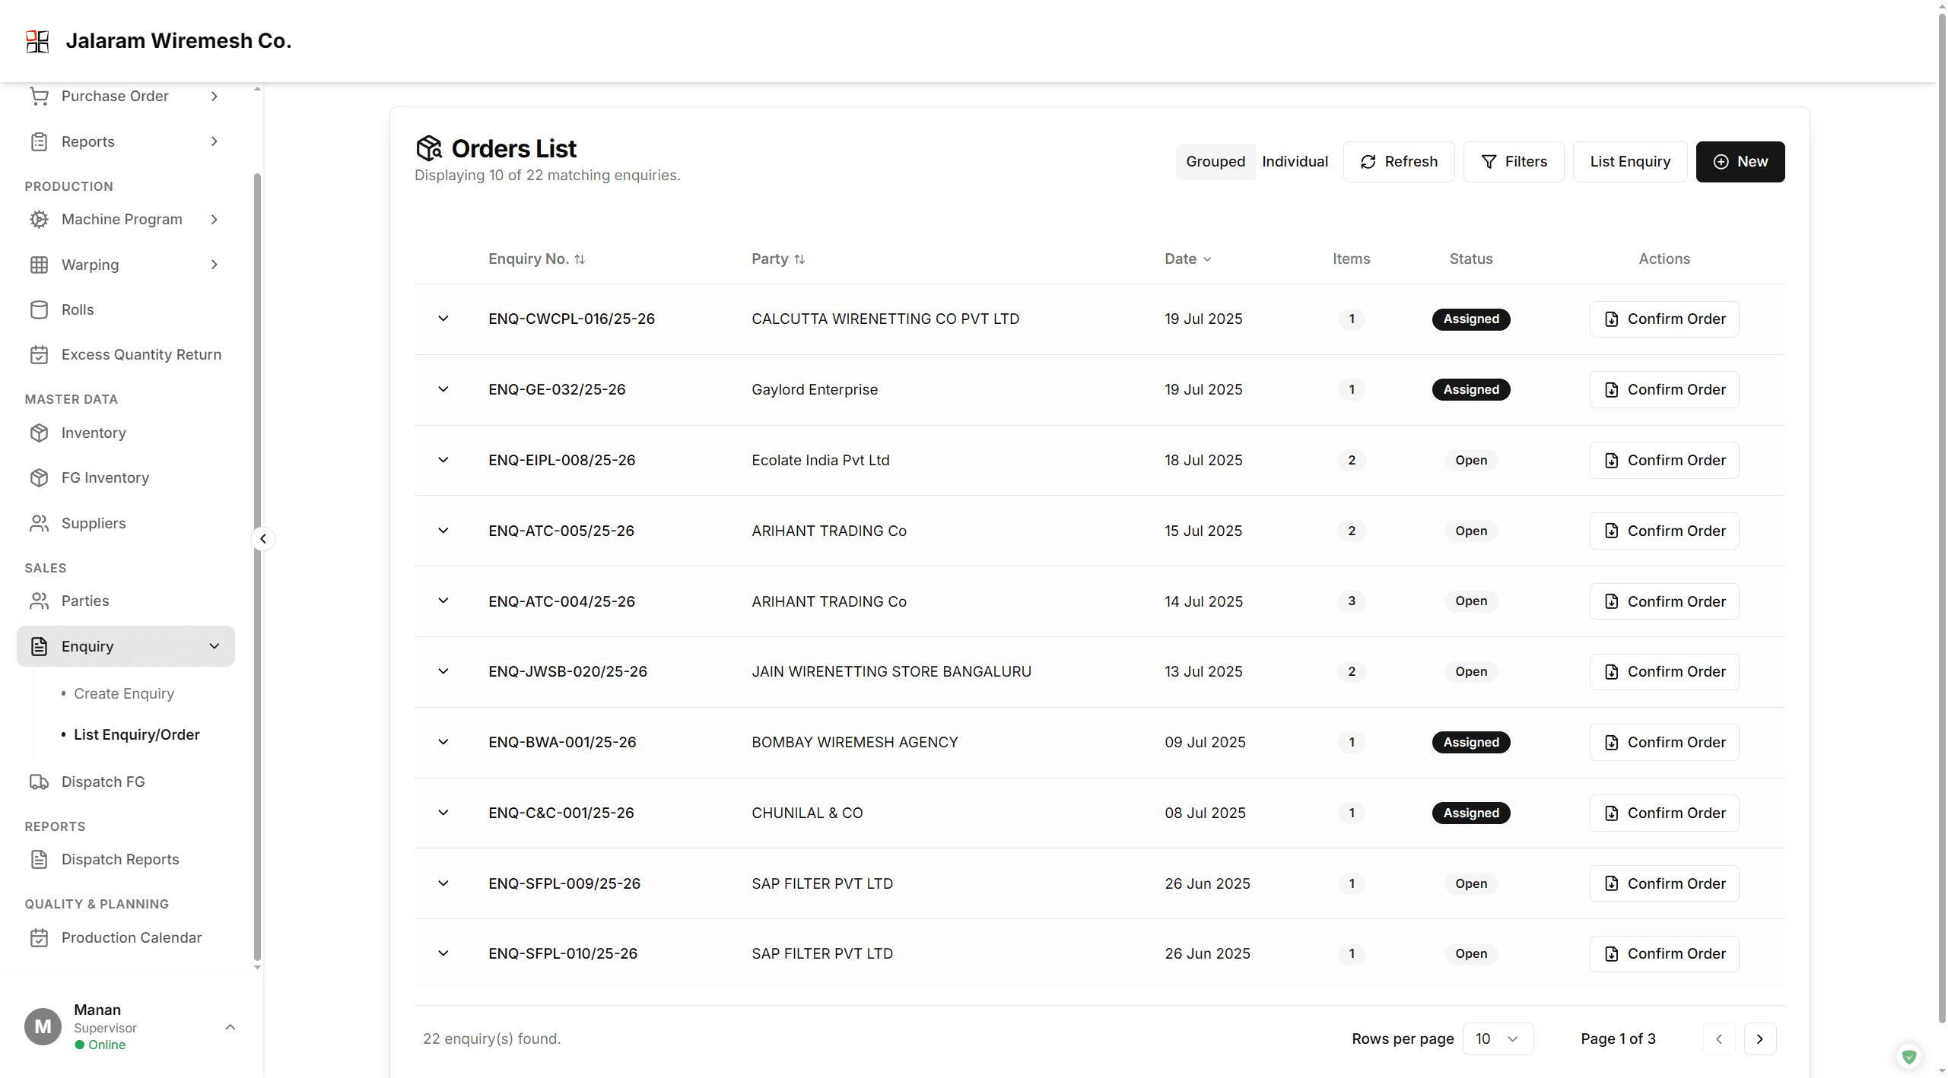Collapse the Manan user profile section

click(230, 1026)
